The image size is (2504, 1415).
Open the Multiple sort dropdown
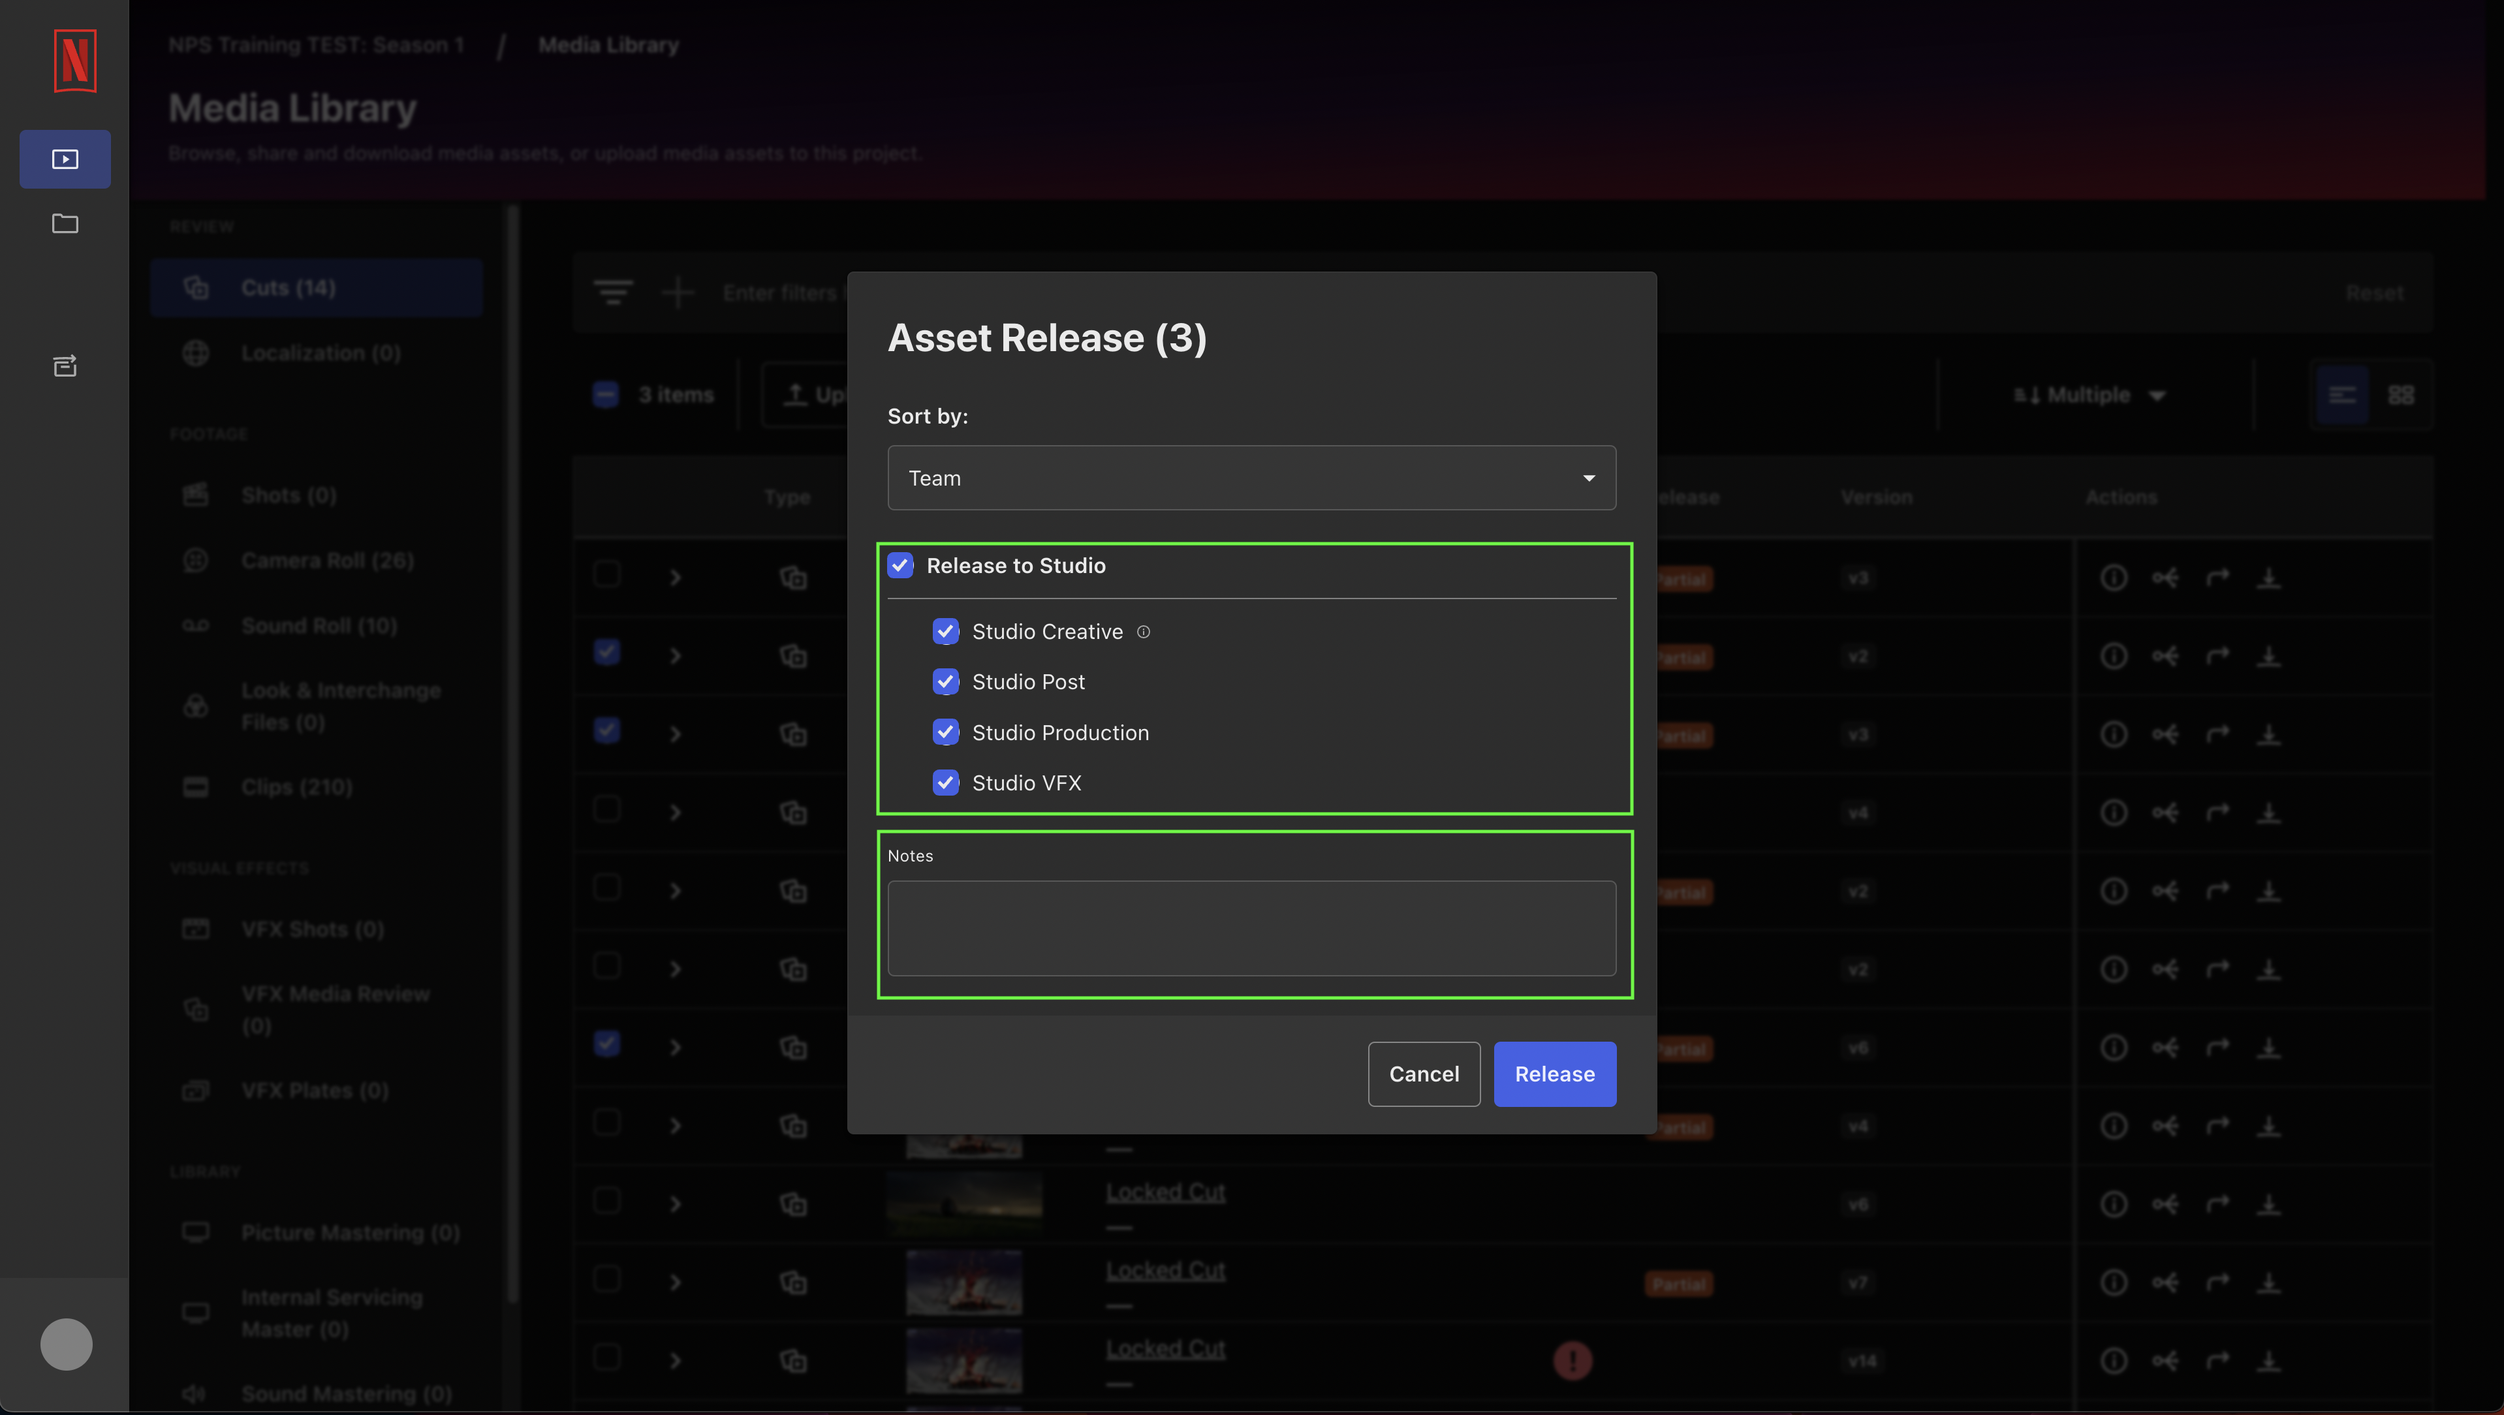[x=2090, y=395]
